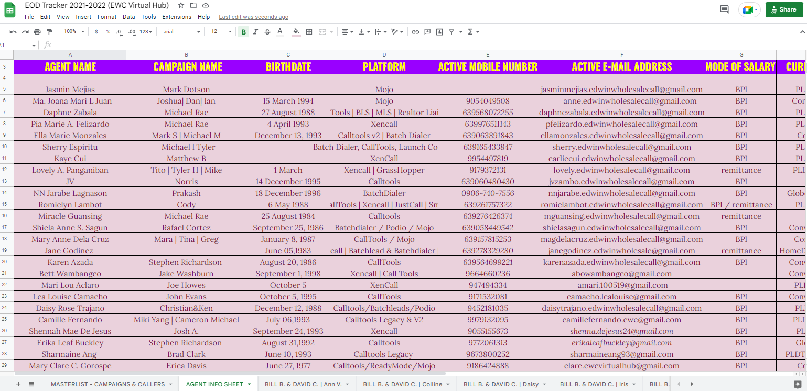Select column A header
The width and height of the screenshot is (807, 391).
pos(70,55)
